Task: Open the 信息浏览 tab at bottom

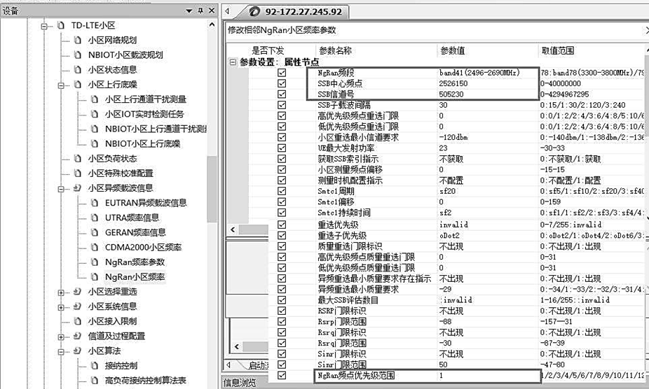Action: point(240,383)
